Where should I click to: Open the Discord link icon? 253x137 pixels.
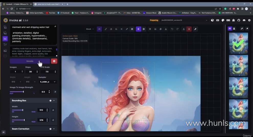[244, 20]
